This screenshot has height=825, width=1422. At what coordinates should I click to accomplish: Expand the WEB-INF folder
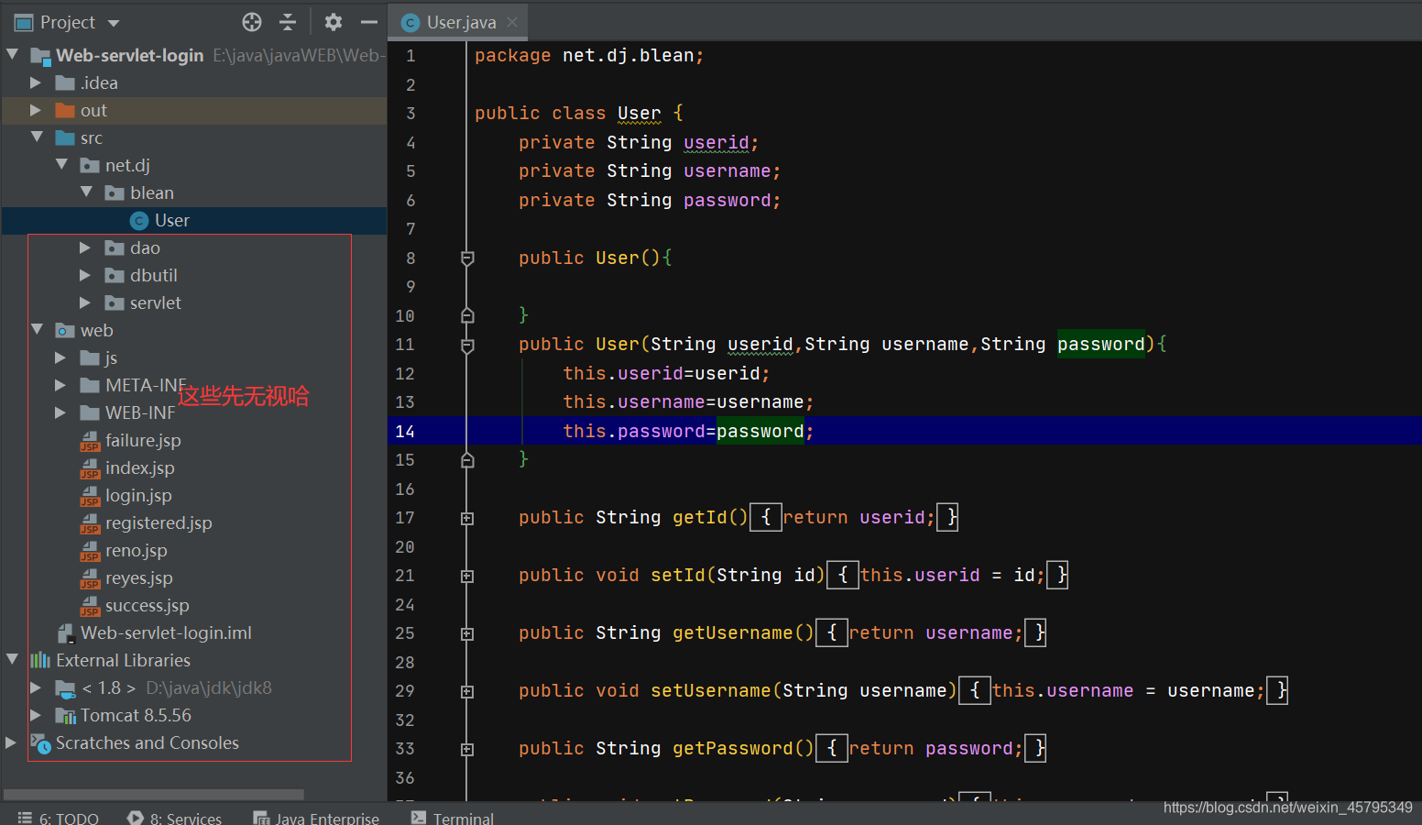click(60, 412)
